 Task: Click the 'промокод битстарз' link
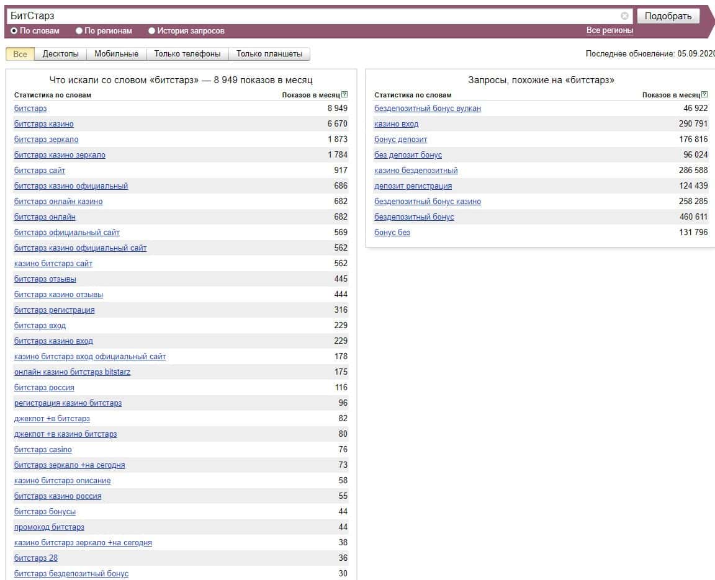click(x=49, y=527)
